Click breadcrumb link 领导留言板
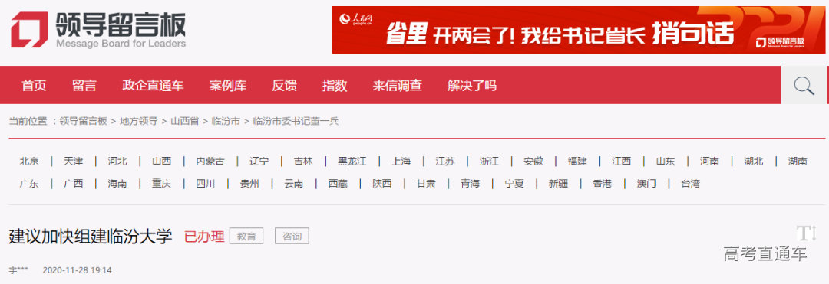The image size is (829, 284). tap(83, 121)
